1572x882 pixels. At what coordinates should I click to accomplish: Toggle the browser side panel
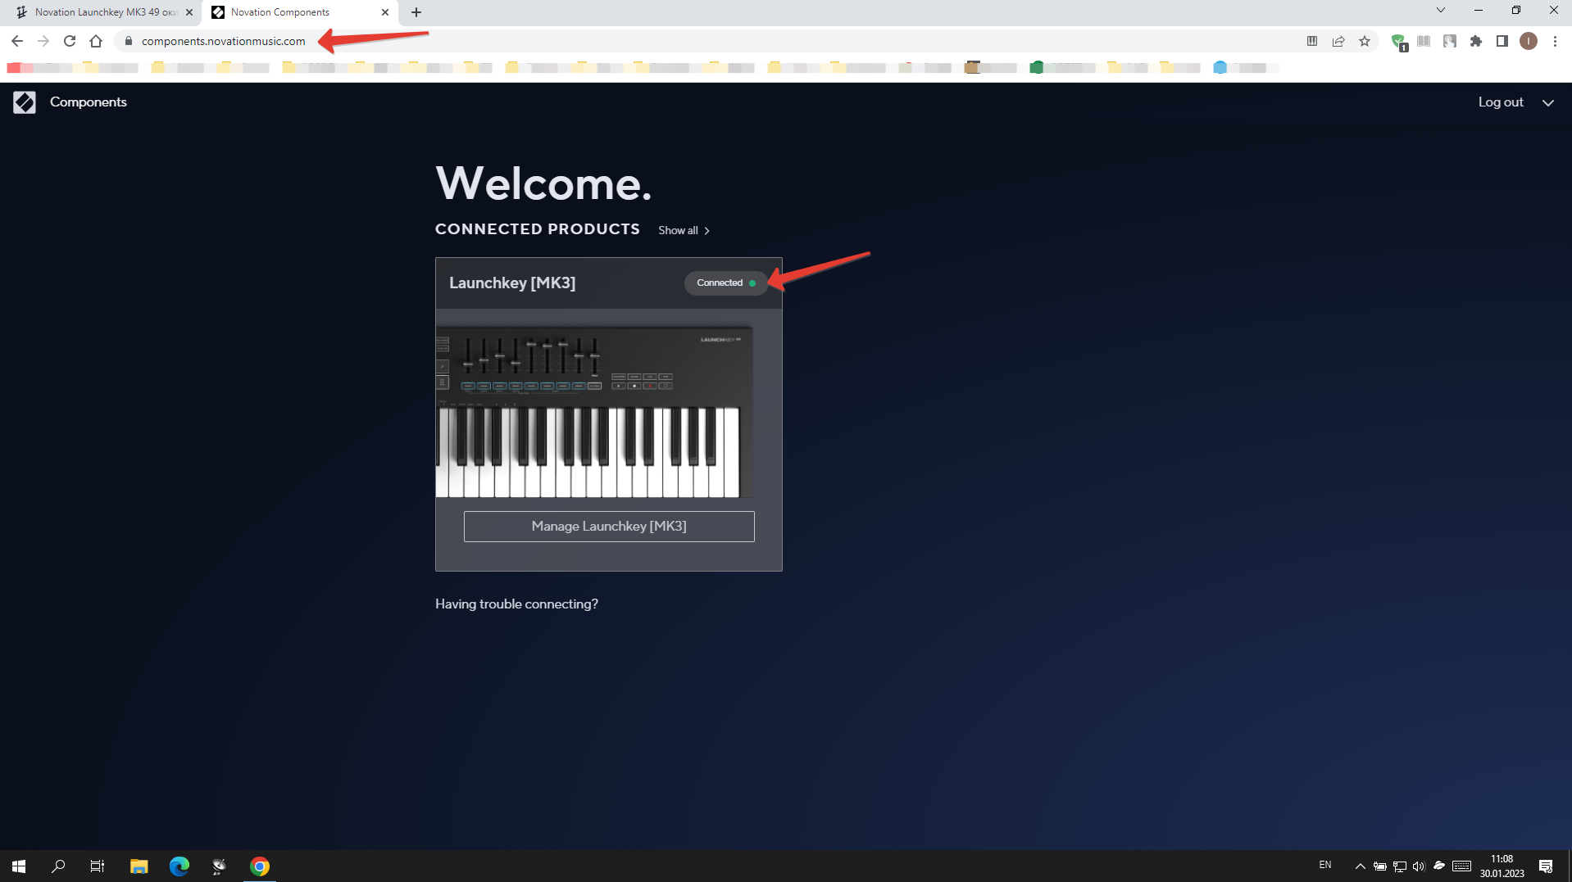(1502, 41)
